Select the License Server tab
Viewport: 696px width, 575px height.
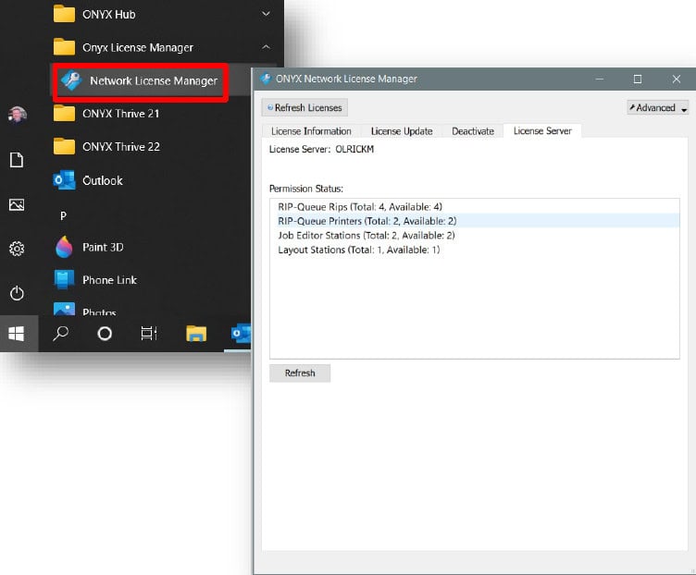[x=542, y=130]
